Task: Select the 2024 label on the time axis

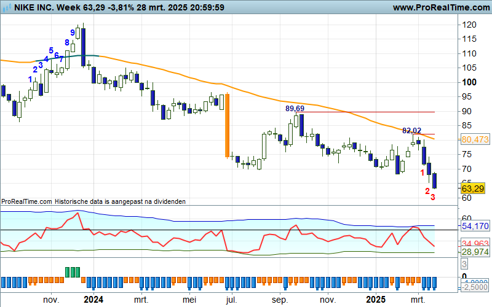Action: pyautogui.click(x=93, y=300)
